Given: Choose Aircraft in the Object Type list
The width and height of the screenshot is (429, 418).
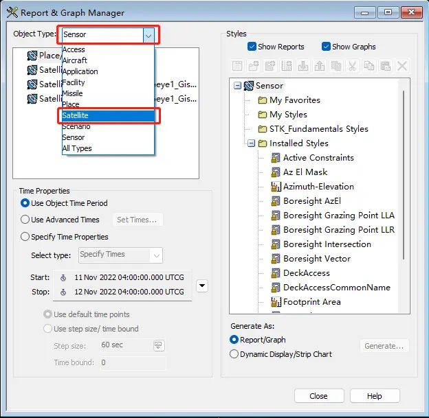Looking at the screenshot, I should pyautogui.click(x=75, y=60).
